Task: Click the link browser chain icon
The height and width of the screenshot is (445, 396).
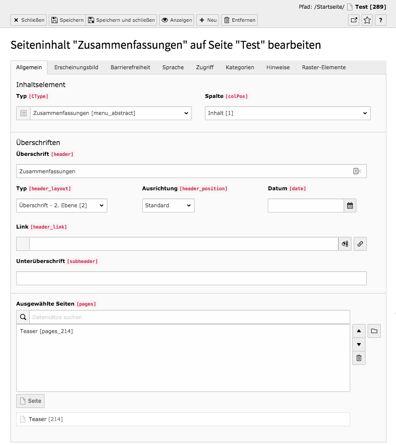Action: (360, 244)
